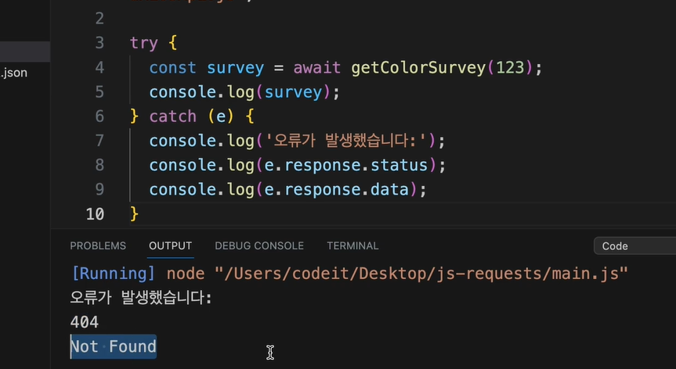Select the highlighted sidebar row above .json
The height and width of the screenshot is (369, 676).
[x=25, y=52]
